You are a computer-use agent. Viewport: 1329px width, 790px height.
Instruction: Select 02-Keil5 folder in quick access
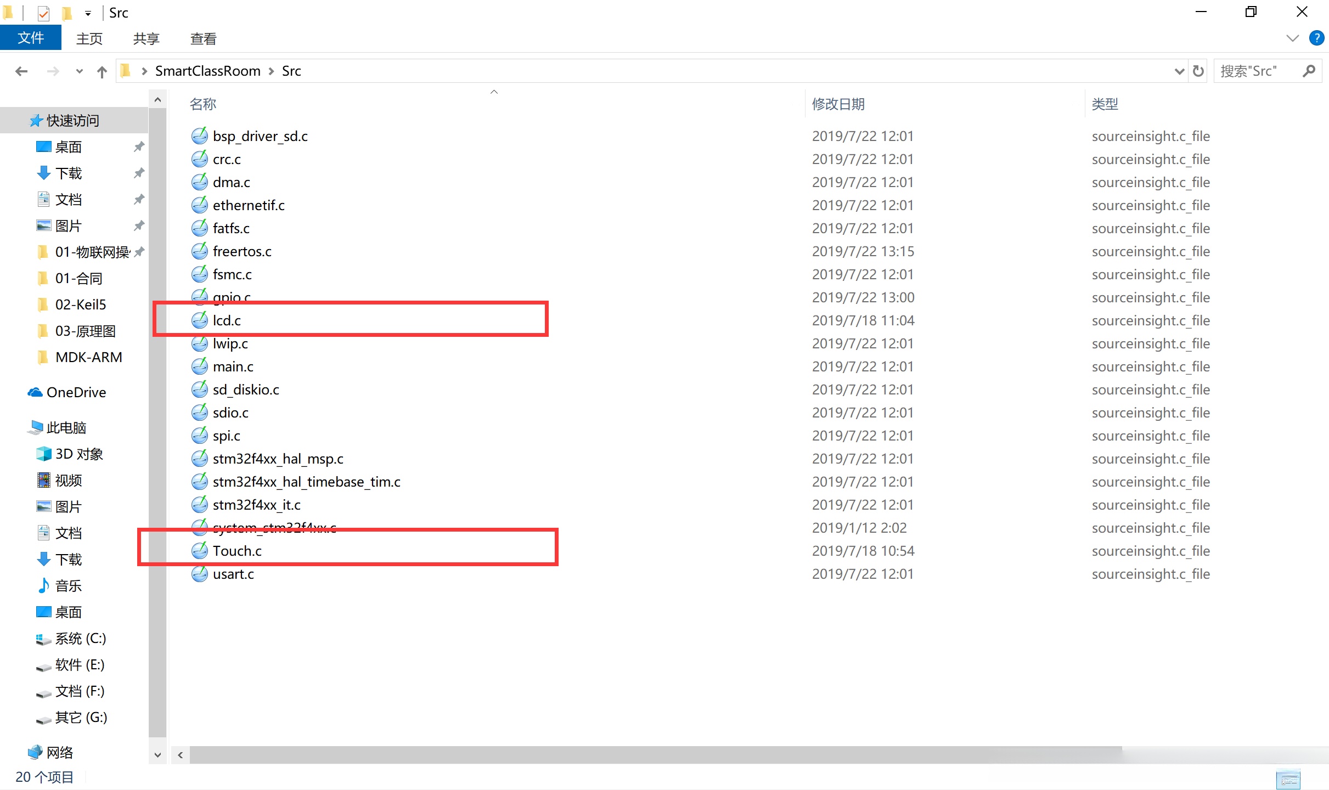tap(80, 304)
